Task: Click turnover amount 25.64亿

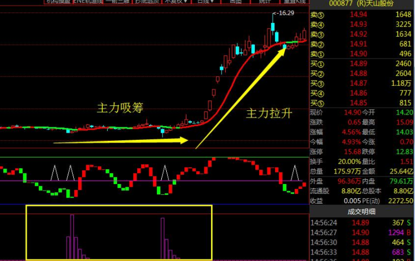Action: coord(401,171)
